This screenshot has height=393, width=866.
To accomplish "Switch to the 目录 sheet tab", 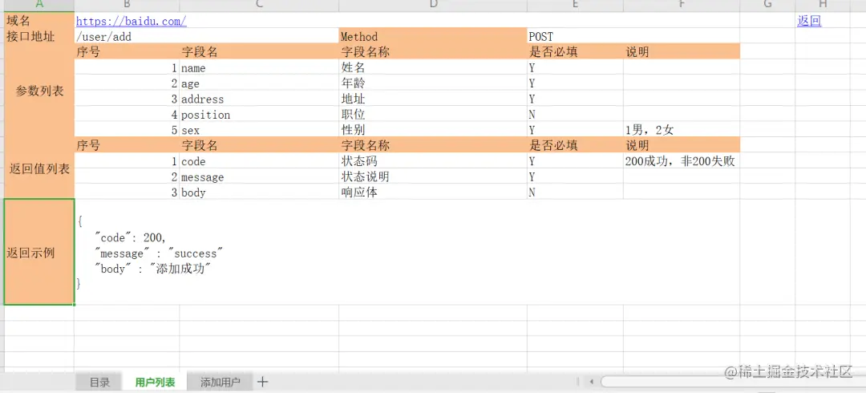I will tap(100, 382).
